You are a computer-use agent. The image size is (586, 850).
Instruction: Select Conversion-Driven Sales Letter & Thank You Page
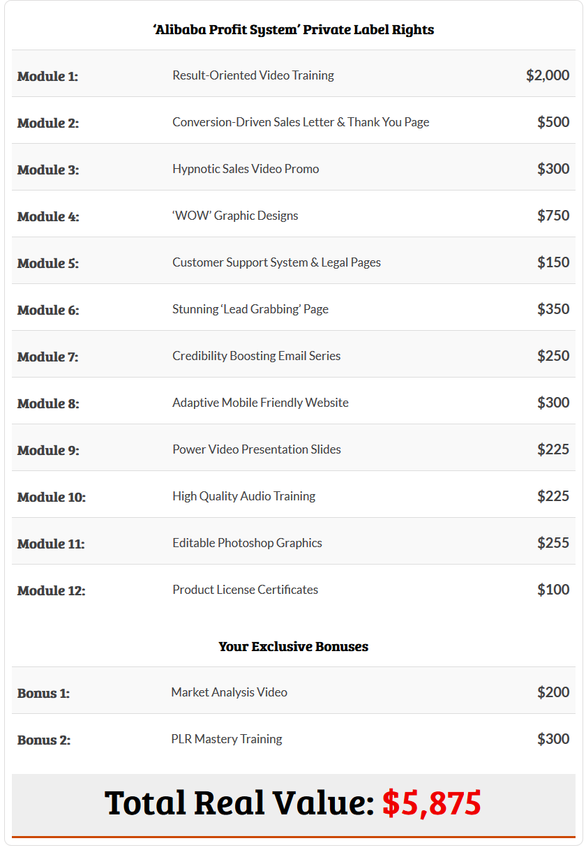pyautogui.click(x=301, y=122)
